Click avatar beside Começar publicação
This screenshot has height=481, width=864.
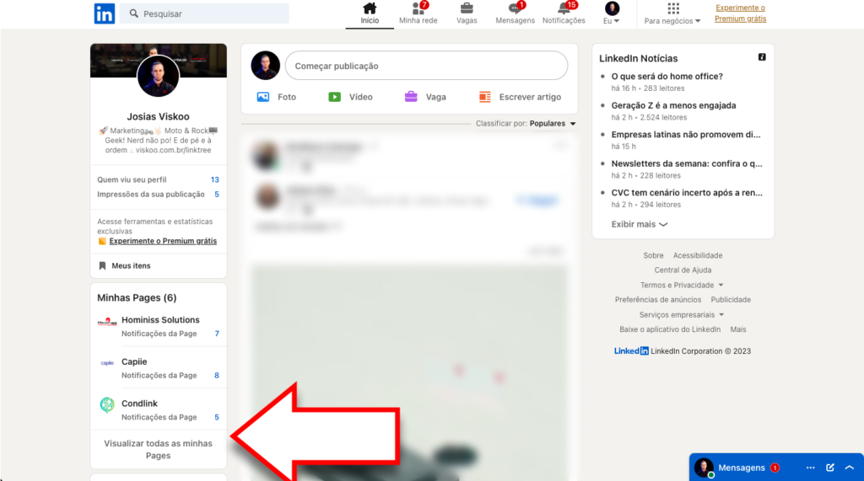(266, 66)
